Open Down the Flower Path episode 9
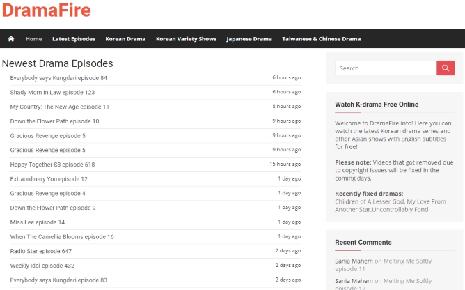 [x=53, y=208]
